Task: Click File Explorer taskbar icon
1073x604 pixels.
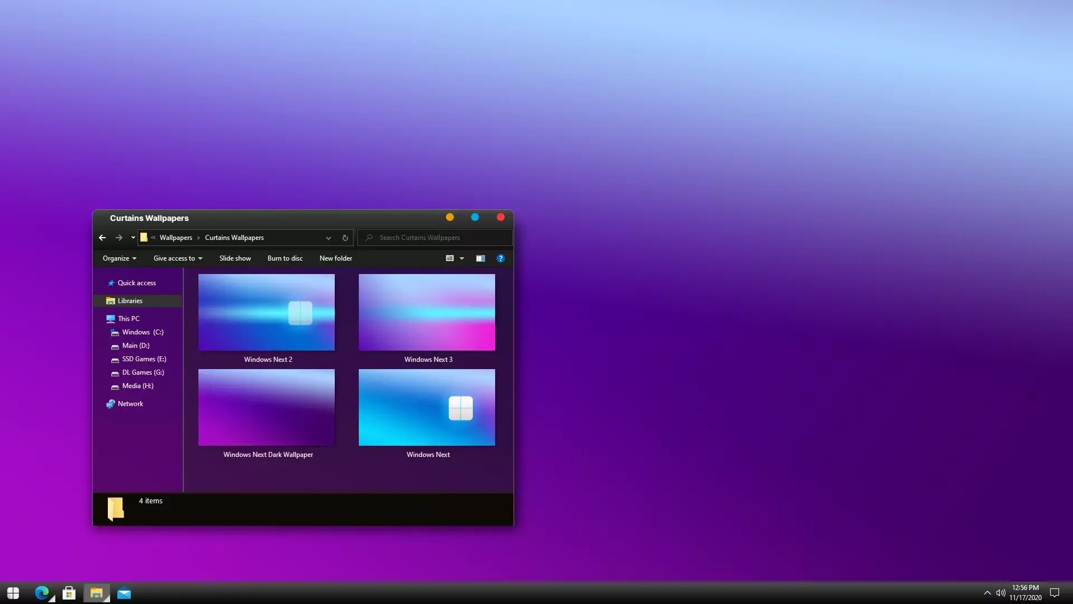Action: point(97,593)
